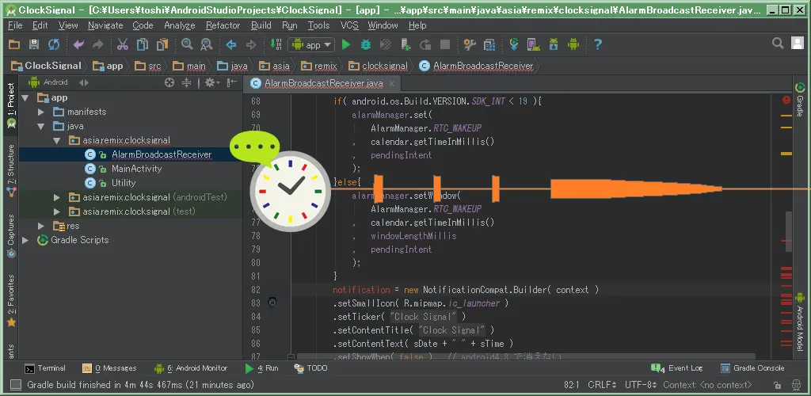The height and width of the screenshot is (396, 811).
Task: Open the app run configuration dropdown
Action: [x=311, y=45]
